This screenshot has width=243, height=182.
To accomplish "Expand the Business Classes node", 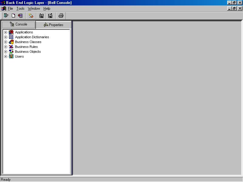I will (x=5, y=42).
